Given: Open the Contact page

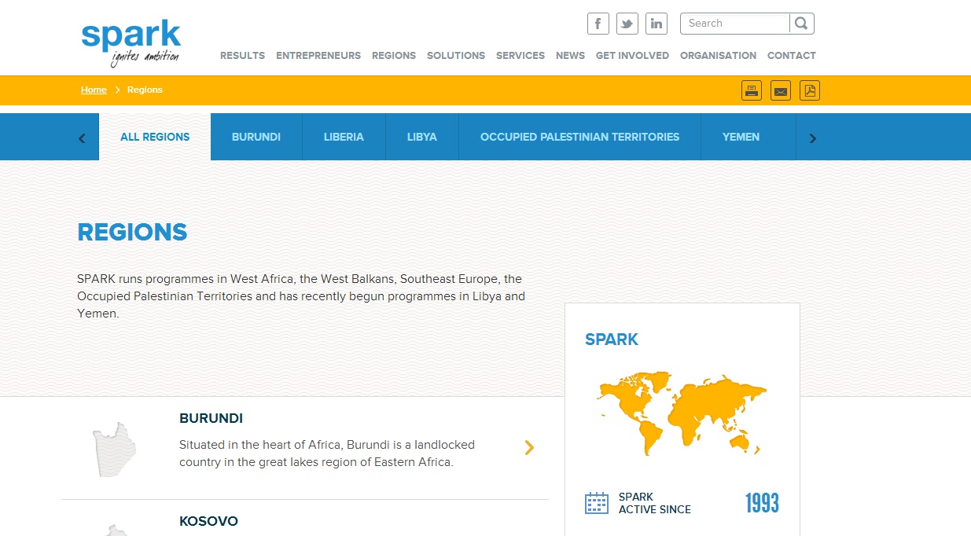Looking at the screenshot, I should (792, 56).
